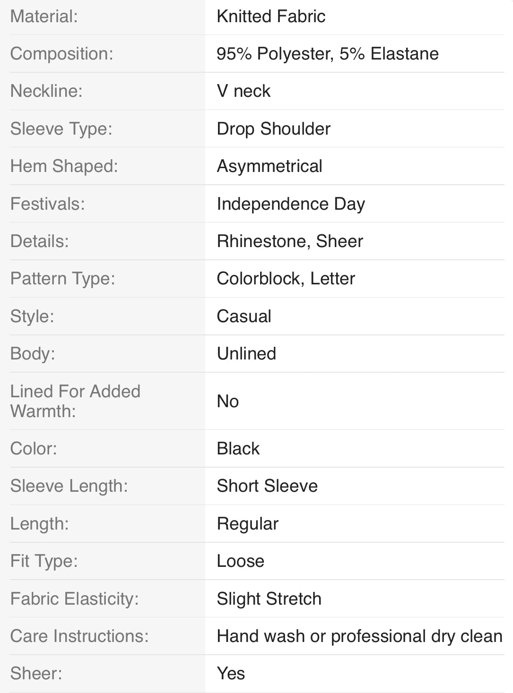This screenshot has width=513, height=693.
Task: Select the 'Colorblock, Letter' pattern type value
Action: point(286,279)
